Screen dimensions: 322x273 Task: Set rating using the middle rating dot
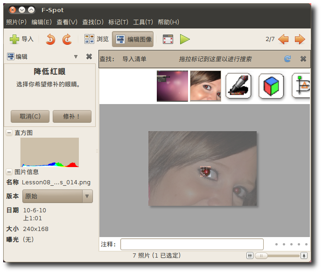(291, 244)
